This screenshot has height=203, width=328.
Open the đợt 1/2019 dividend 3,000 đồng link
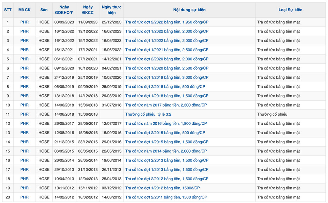tap(167, 78)
